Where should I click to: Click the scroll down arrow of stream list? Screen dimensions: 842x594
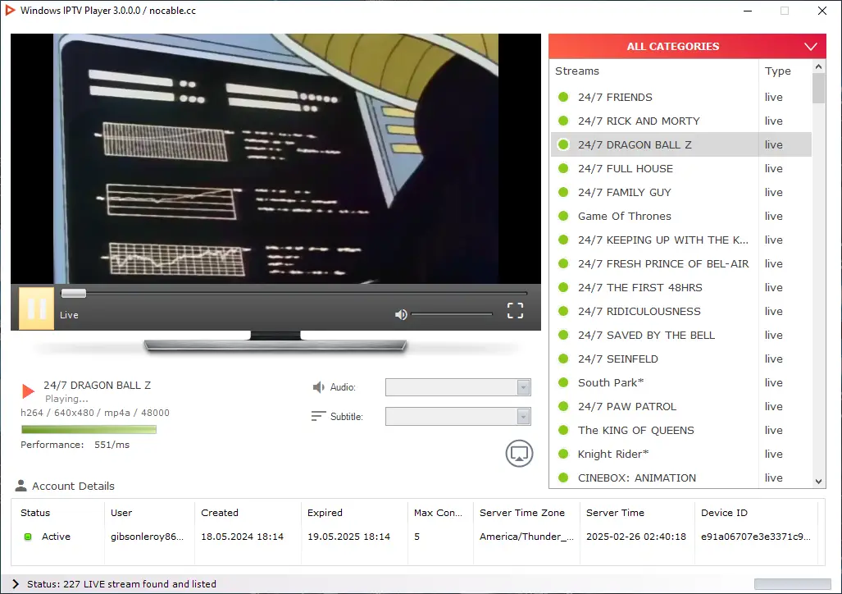(x=818, y=482)
